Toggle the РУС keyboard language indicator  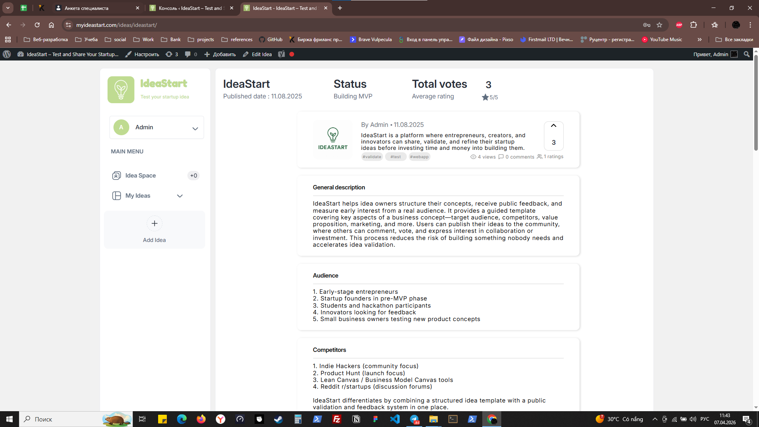pos(705,419)
